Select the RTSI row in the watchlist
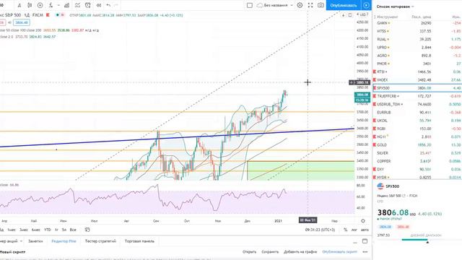The width and height of the screenshot is (462, 260). coord(417,71)
